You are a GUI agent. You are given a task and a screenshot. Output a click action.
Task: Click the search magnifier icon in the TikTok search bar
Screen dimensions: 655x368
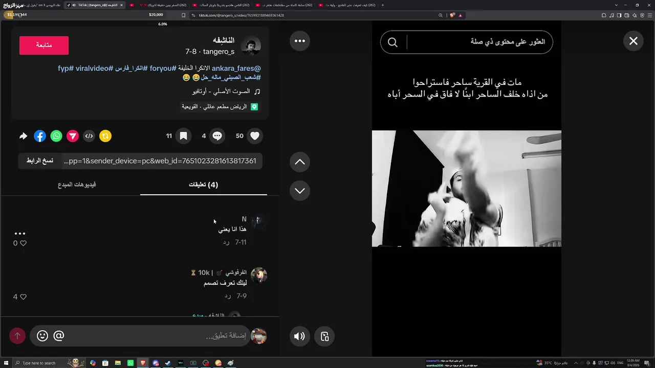click(392, 42)
